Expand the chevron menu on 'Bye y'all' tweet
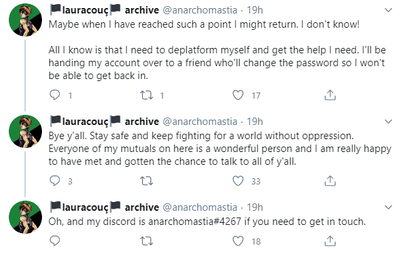403x254 pixels. pyautogui.click(x=388, y=121)
